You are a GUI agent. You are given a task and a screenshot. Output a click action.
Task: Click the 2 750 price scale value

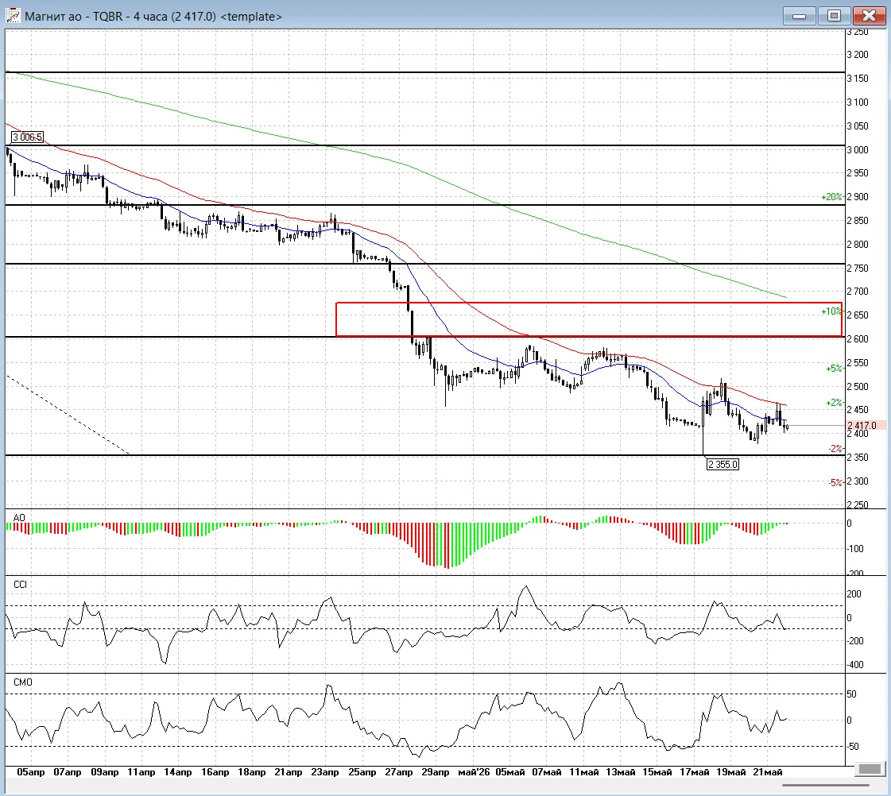tap(858, 268)
